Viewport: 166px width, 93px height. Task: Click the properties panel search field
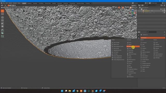tap(152, 32)
